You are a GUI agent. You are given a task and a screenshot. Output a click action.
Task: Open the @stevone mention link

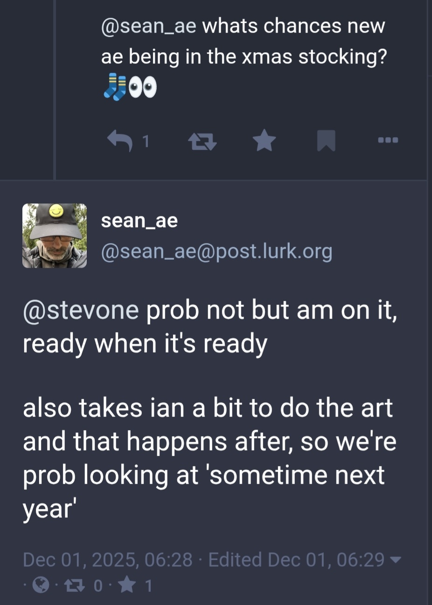(x=81, y=310)
